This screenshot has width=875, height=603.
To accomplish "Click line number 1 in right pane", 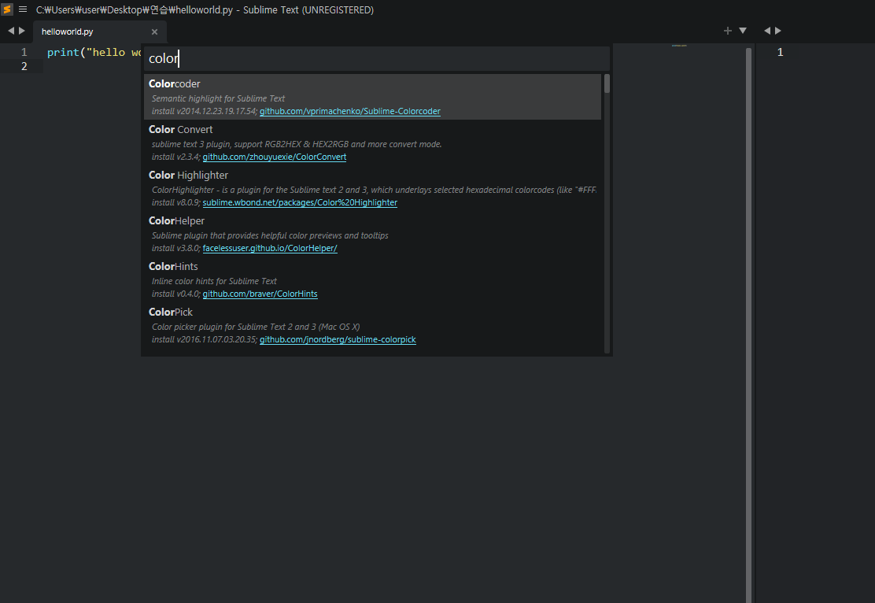I will (x=780, y=52).
